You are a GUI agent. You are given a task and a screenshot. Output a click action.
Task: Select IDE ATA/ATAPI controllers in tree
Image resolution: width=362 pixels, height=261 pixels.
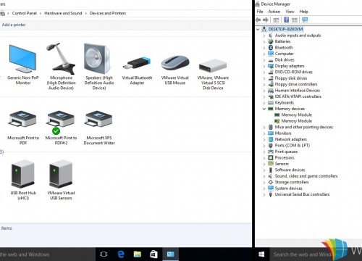[298, 96]
